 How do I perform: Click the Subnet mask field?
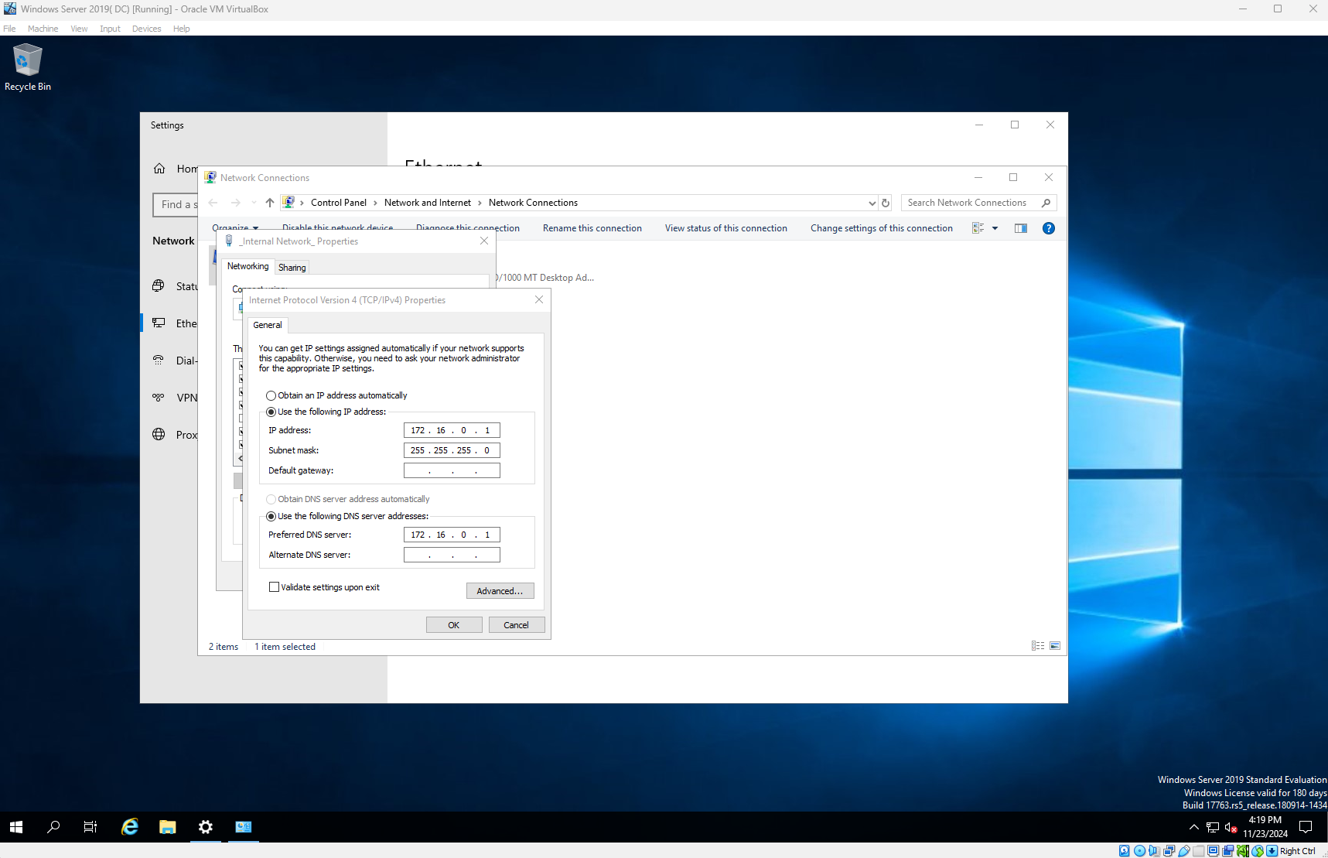click(x=452, y=450)
